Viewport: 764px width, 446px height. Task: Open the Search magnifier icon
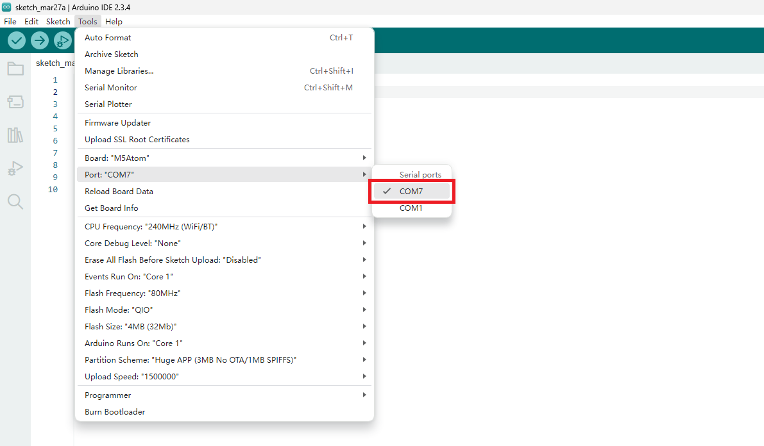(x=15, y=202)
